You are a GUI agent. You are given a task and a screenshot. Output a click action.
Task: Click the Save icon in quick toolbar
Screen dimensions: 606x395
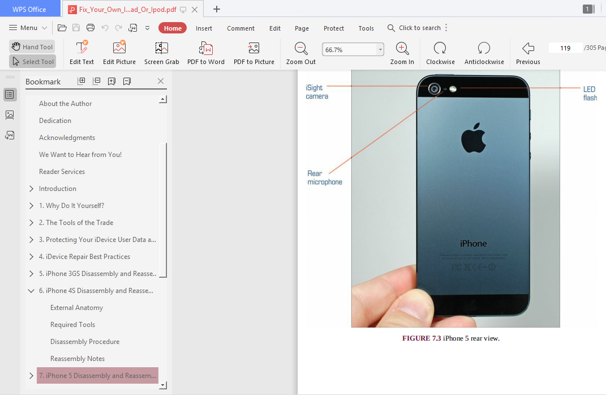[76, 28]
